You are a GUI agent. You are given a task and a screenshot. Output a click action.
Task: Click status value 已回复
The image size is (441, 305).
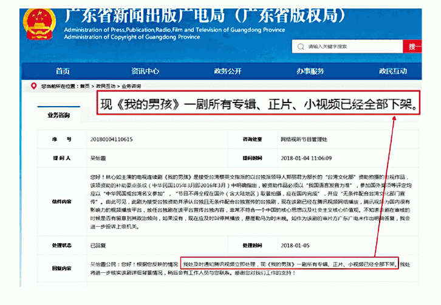98,246
